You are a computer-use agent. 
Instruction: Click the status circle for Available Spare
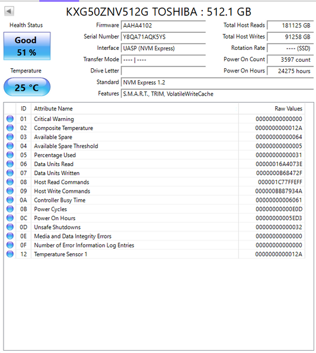tap(10, 136)
